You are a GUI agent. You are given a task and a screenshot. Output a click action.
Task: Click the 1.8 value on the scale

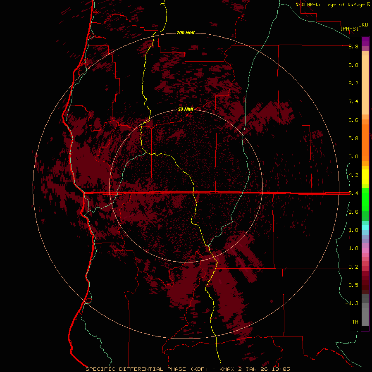point(353,230)
